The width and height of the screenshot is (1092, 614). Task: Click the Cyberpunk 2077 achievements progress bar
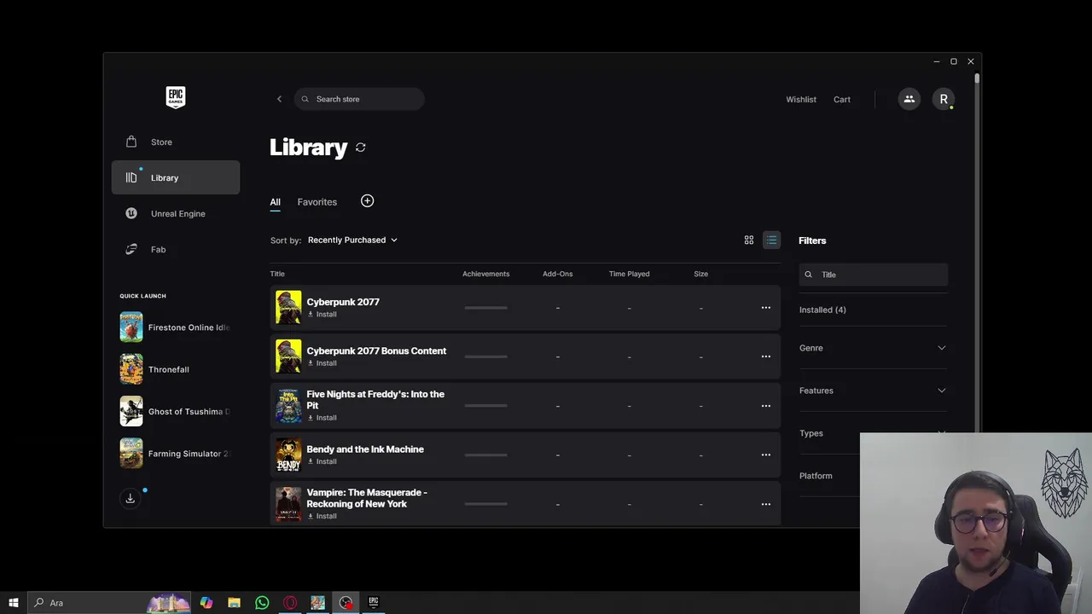486,308
